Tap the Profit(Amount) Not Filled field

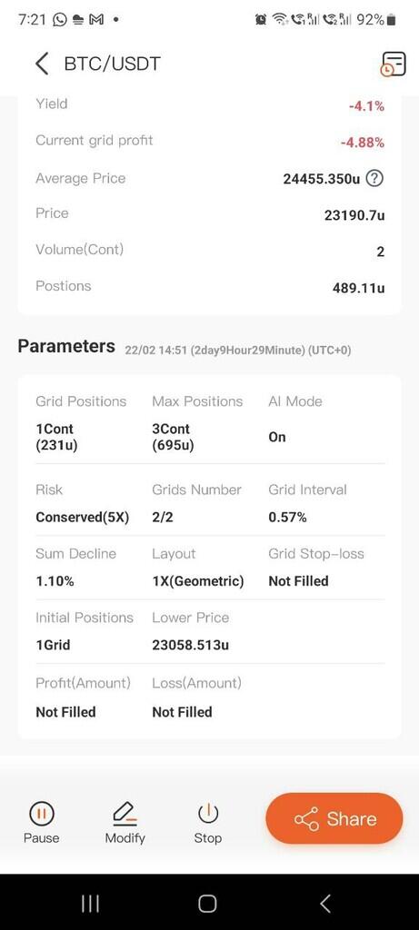tap(65, 712)
